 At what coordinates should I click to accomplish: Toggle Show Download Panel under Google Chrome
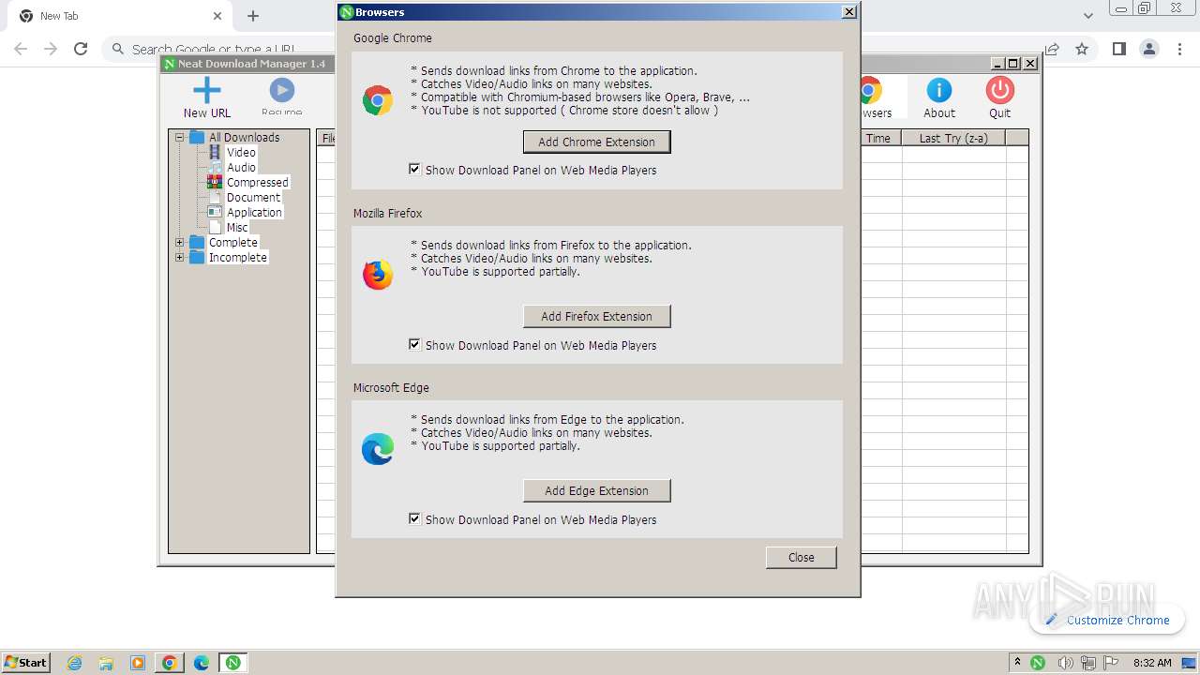414,170
